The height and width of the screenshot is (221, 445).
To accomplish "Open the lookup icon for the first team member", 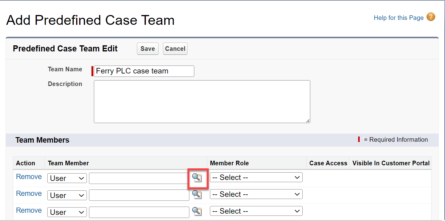I will click(x=198, y=178).
